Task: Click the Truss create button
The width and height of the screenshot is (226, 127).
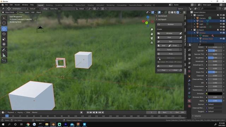Action: (x=169, y=54)
